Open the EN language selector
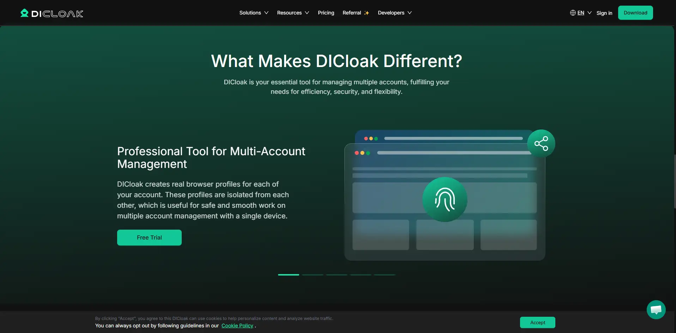 (584, 13)
